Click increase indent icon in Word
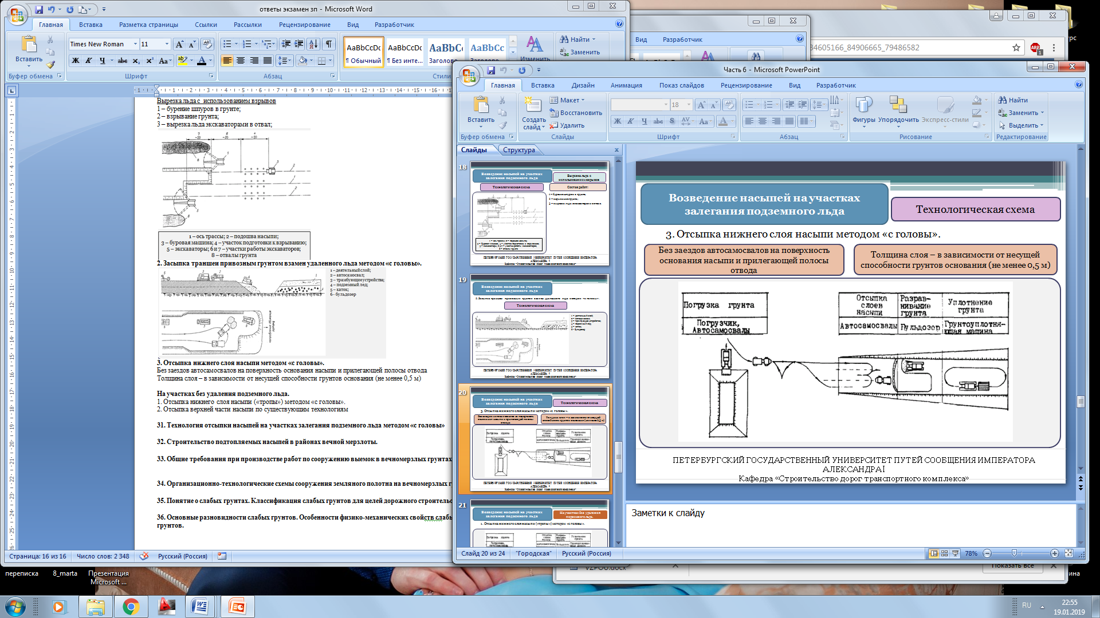Image resolution: width=1100 pixels, height=618 pixels. point(298,44)
